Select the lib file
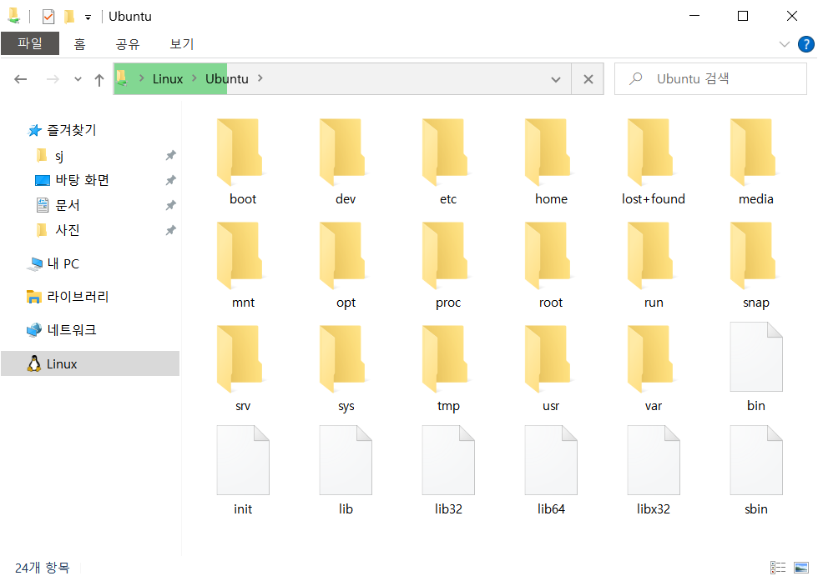Image resolution: width=818 pixels, height=581 pixels. (x=346, y=470)
